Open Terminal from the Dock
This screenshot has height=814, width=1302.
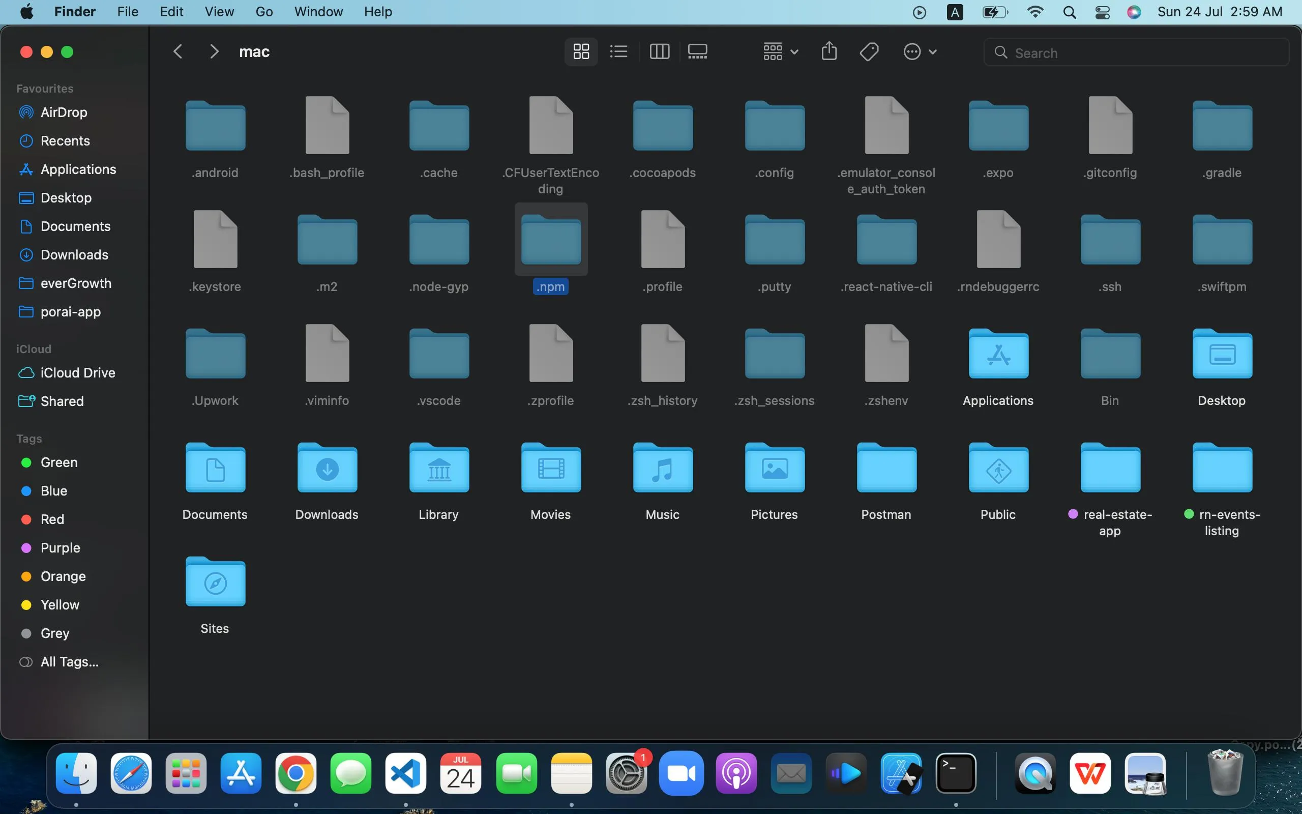956,774
